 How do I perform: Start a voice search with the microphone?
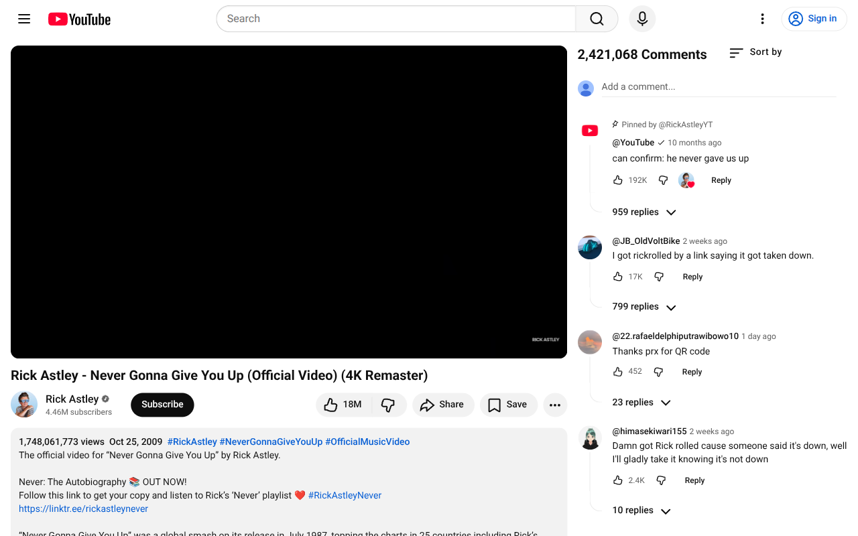click(x=641, y=18)
